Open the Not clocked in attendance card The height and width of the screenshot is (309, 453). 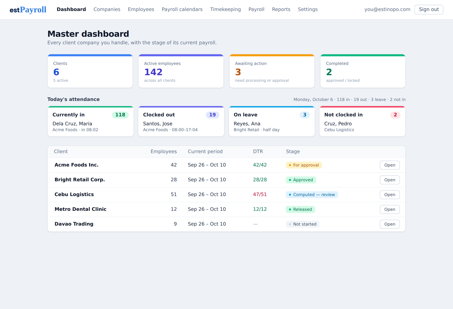(362, 121)
